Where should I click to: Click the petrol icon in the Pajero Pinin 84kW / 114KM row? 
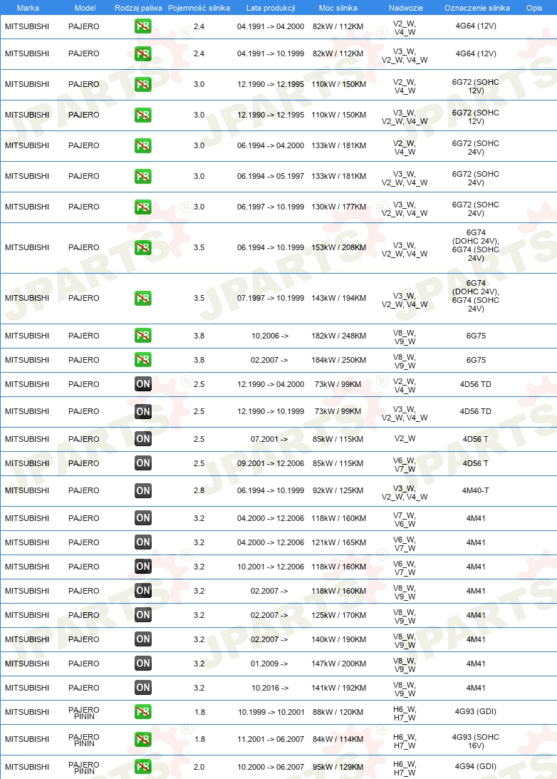click(143, 739)
